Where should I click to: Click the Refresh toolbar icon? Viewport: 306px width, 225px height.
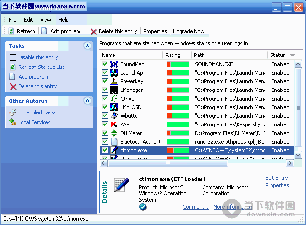tap(11, 31)
